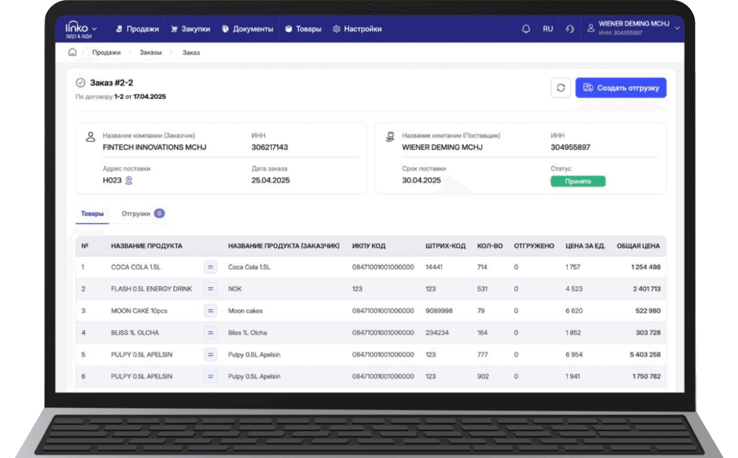Go to home via breadcrumb house icon
738x458 pixels.
72,52
